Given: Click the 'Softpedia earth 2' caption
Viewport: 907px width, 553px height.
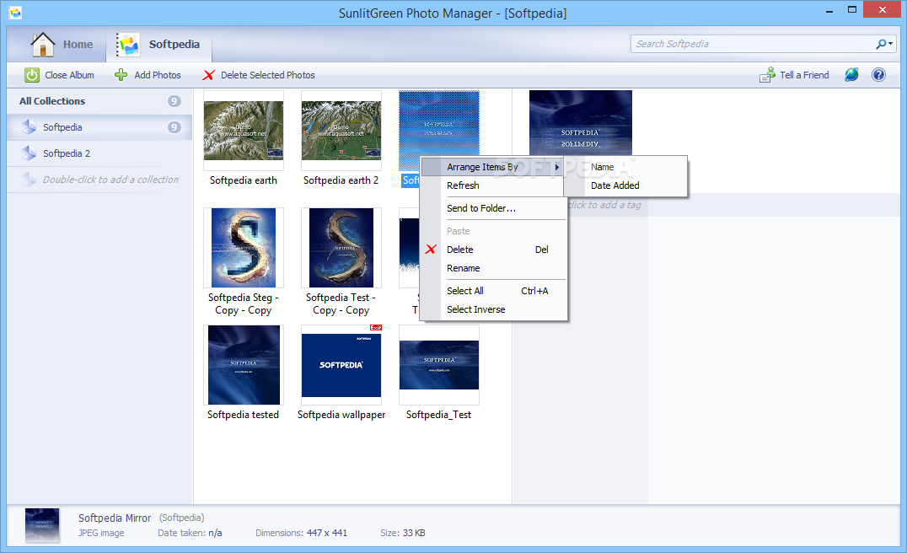Looking at the screenshot, I should pos(341,180).
